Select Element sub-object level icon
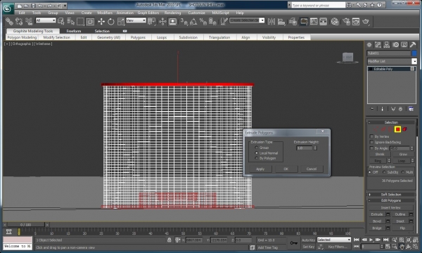Viewport: 422px width, 253px height. (x=404, y=129)
